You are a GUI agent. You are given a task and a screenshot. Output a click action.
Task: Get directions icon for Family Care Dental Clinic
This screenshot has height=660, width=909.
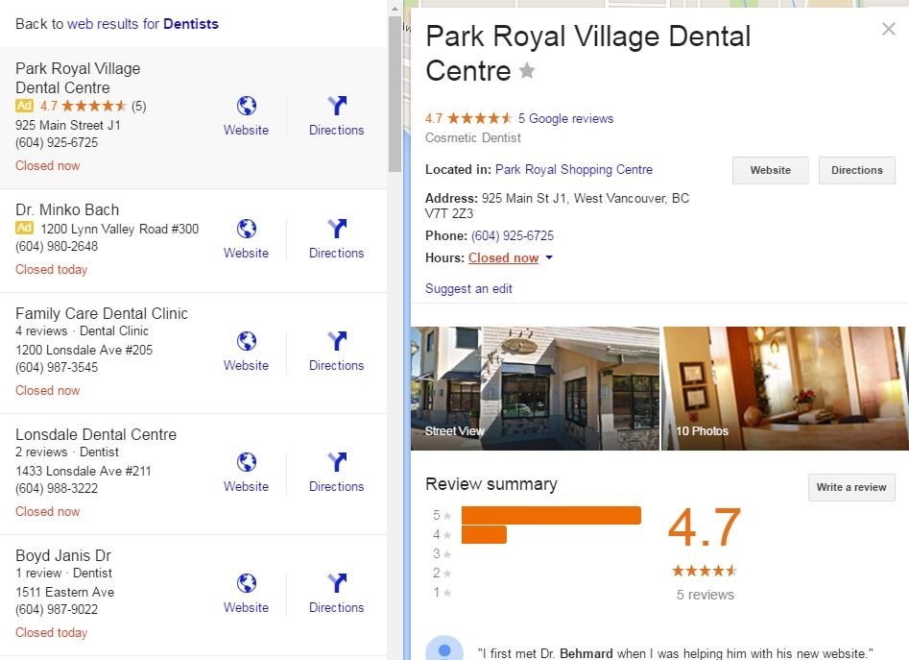coord(337,341)
